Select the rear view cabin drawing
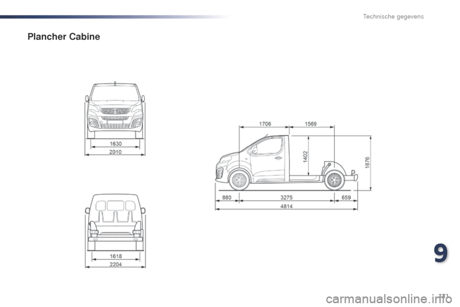 115,222
